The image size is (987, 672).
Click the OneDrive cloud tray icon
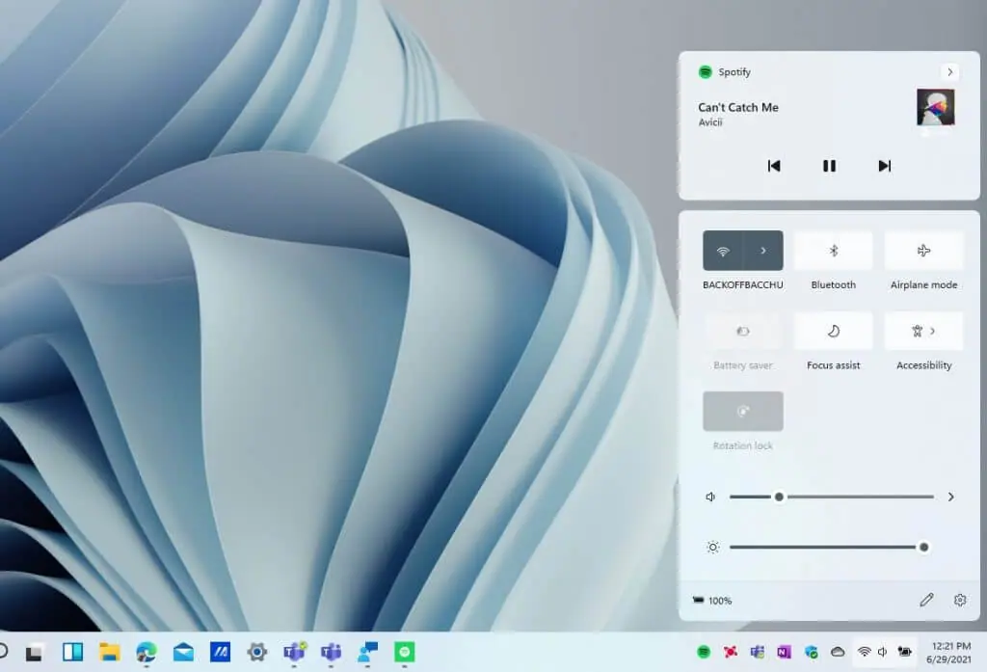(x=838, y=652)
